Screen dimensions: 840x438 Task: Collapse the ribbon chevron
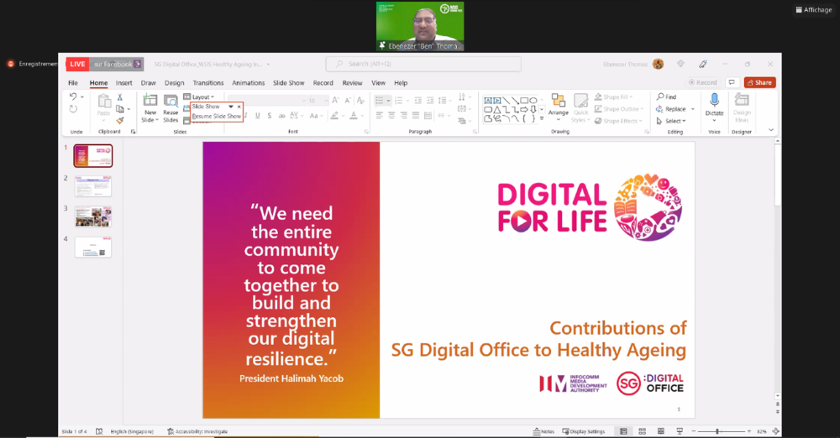click(771, 129)
